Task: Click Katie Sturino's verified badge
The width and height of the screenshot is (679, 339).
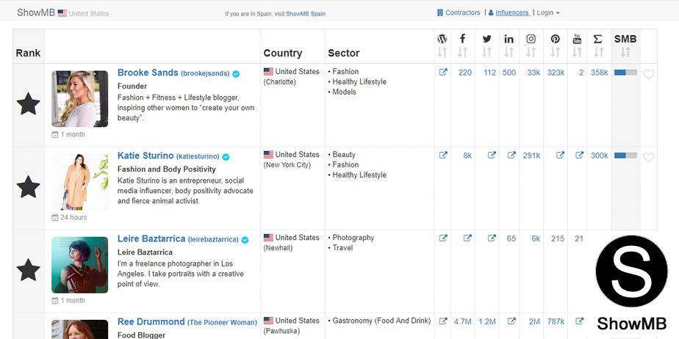Action: click(226, 157)
